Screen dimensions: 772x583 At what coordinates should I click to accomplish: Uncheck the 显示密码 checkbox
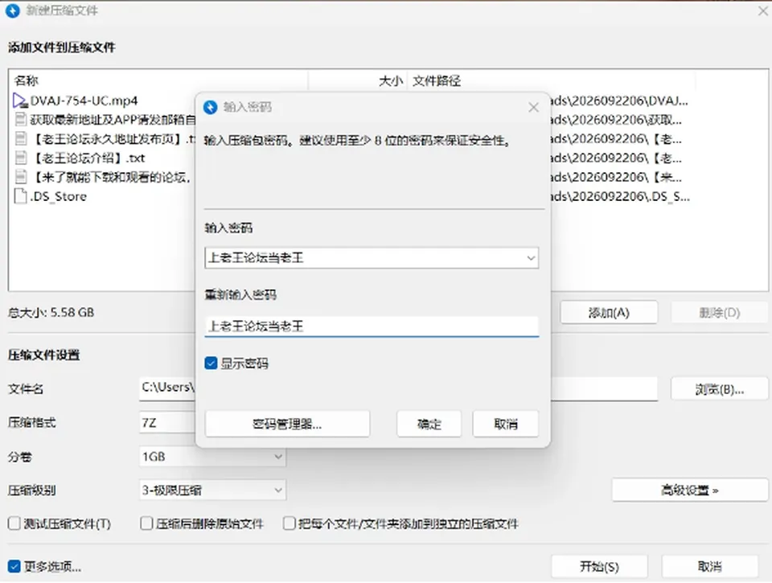[211, 363]
